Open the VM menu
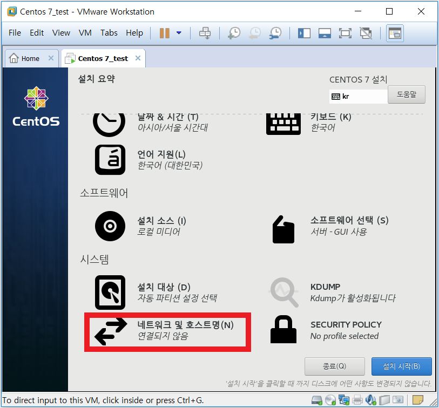This screenshot has height=408, width=439. coord(85,33)
